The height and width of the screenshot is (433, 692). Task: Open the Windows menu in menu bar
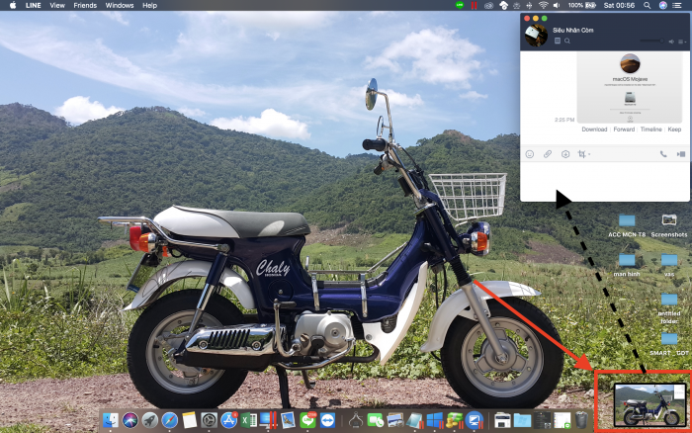coord(120,5)
